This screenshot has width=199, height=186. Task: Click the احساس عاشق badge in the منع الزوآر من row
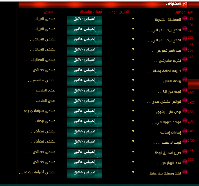coord(84,164)
